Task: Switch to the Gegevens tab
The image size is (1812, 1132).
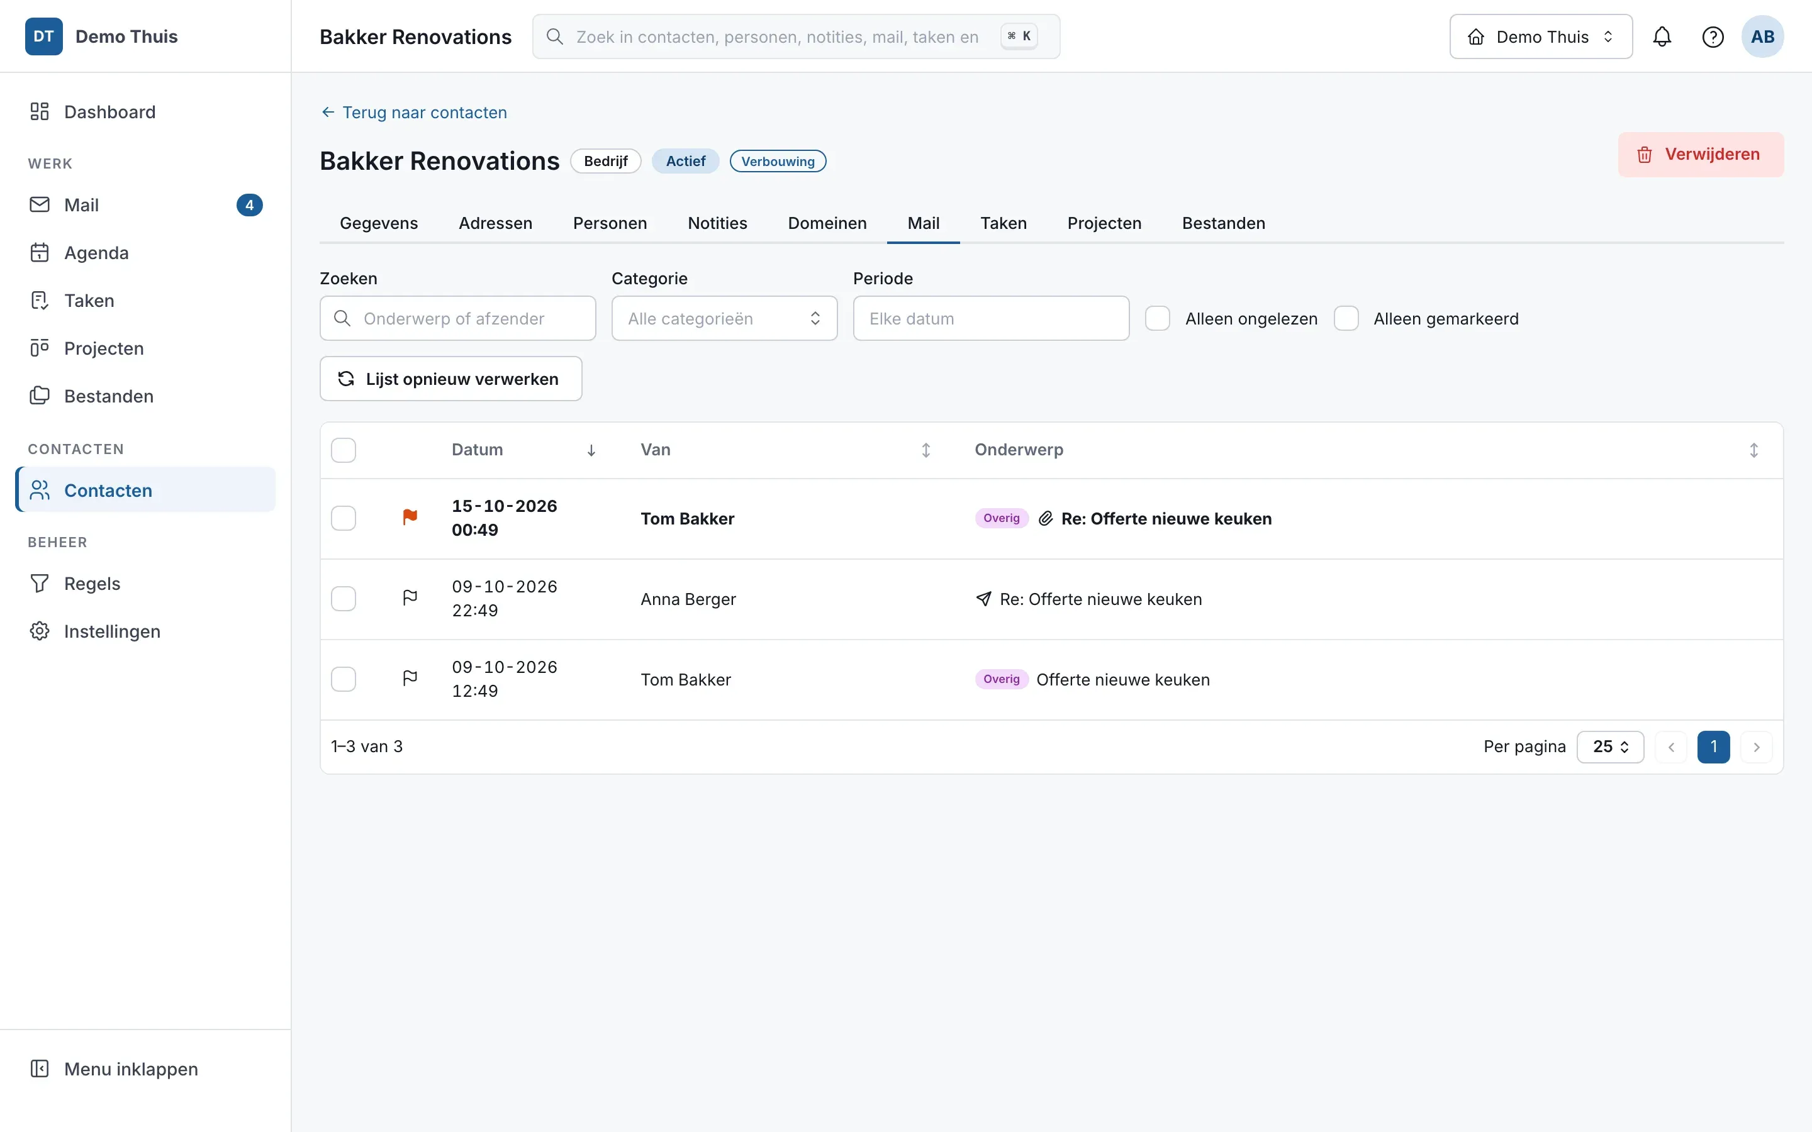Action: 379,223
